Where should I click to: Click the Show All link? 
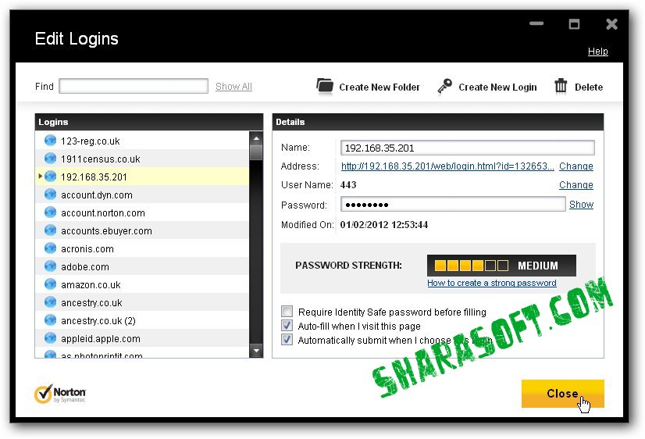tap(233, 87)
